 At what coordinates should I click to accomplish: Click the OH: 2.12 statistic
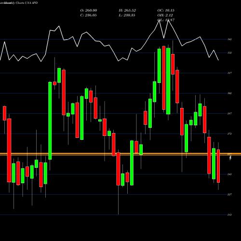(x=165, y=15)
